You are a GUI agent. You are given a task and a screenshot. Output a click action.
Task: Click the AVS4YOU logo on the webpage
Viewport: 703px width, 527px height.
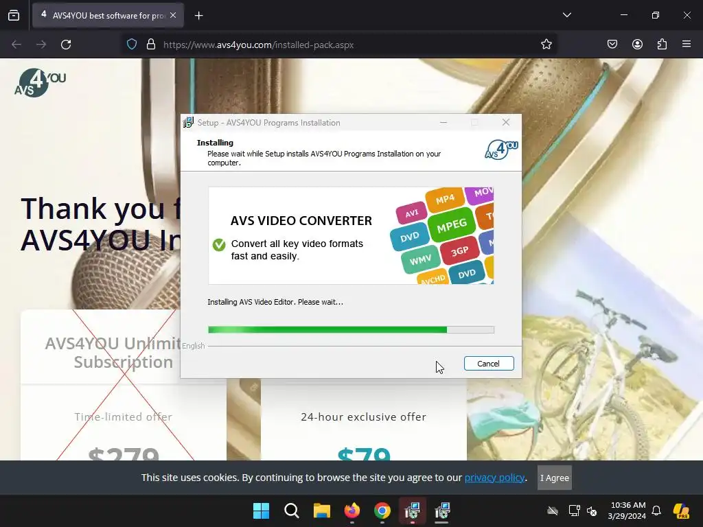pos(40,82)
